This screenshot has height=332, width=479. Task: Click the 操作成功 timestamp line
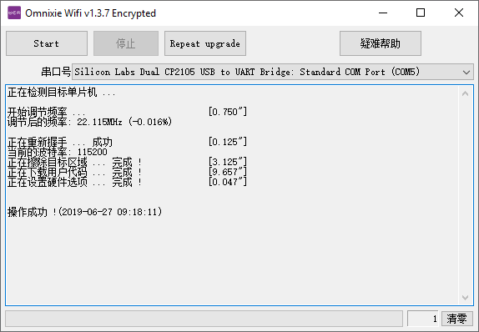[84, 212]
